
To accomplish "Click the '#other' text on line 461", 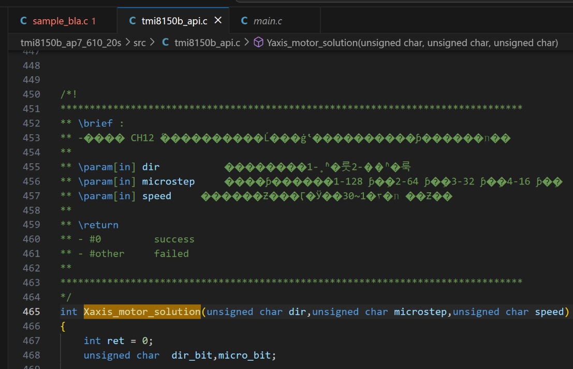I will coord(107,253).
